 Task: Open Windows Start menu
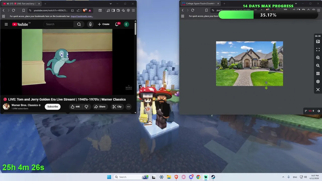coord(109,177)
